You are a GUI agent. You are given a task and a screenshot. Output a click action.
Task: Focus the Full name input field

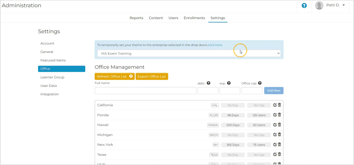point(145,91)
